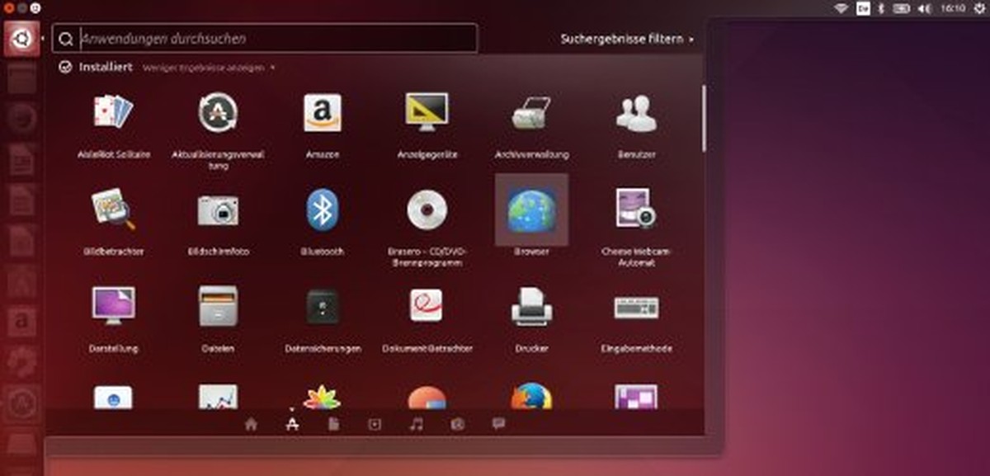Launch Cheese Webcam-Automat
Viewport: 990px width, 476px height.
[x=636, y=210]
